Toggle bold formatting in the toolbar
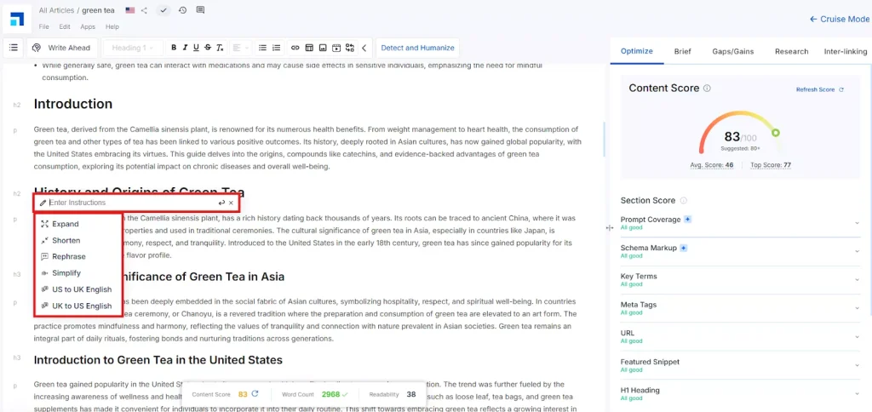Viewport: 872px width, 412px height. (x=174, y=48)
